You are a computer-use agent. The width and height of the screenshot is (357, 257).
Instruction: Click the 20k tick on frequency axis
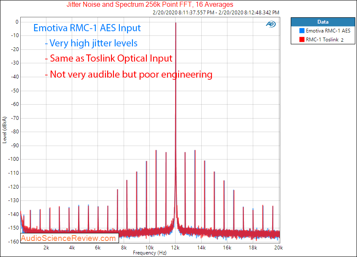point(279,247)
